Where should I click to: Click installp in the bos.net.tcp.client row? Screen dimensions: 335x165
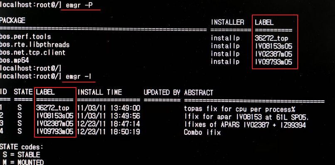(225, 54)
